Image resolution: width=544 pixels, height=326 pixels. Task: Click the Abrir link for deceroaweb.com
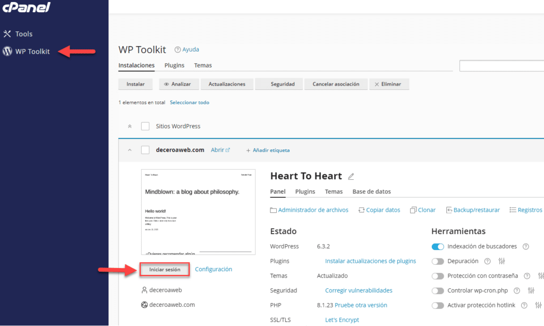217,150
